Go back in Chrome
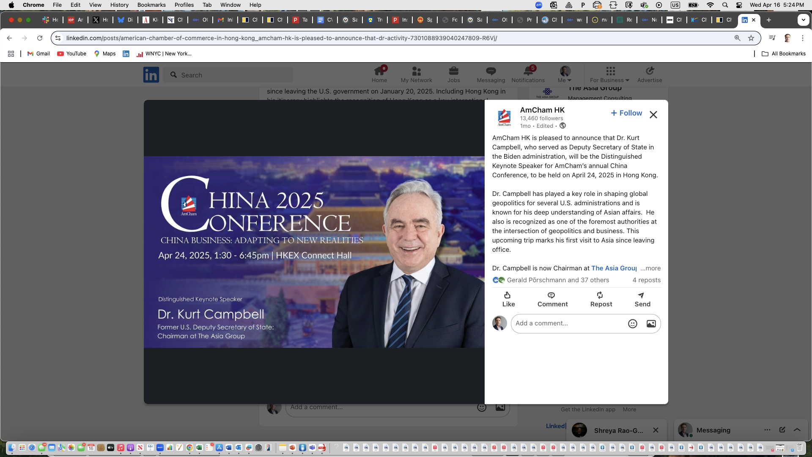The width and height of the screenshot is (812, 457). tap(9, 38)
